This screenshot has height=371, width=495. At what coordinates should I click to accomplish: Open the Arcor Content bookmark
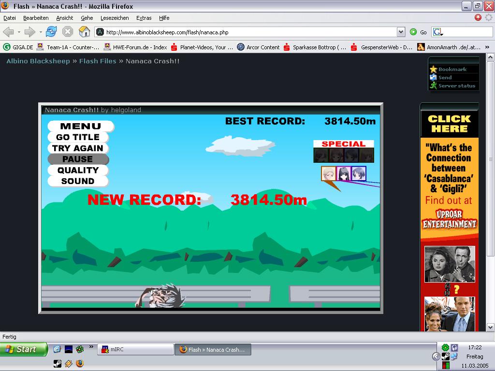[259, 47]
